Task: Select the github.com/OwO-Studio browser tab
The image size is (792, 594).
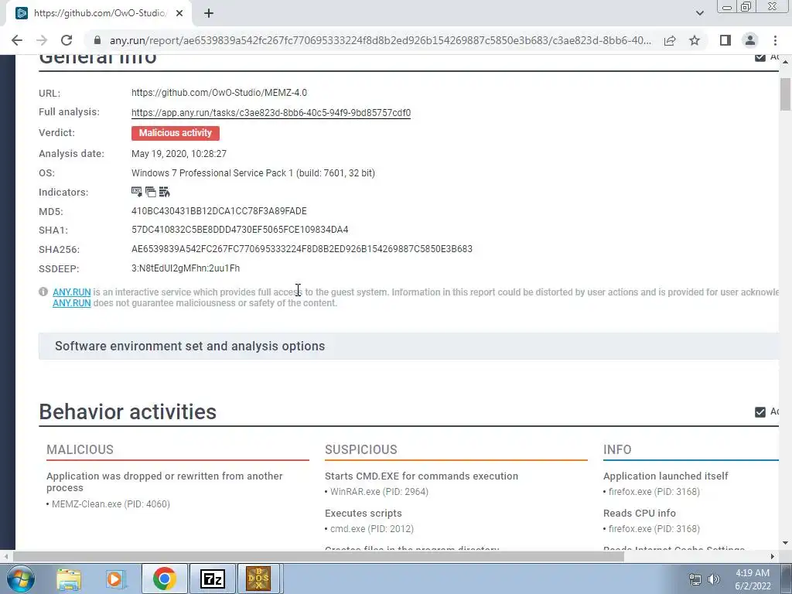Action: coord(99,13)
